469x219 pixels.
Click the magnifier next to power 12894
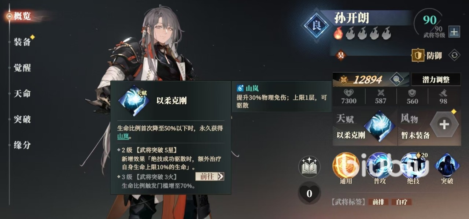(396, 79)
